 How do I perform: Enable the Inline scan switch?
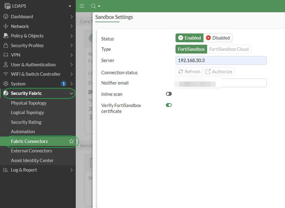169,94
